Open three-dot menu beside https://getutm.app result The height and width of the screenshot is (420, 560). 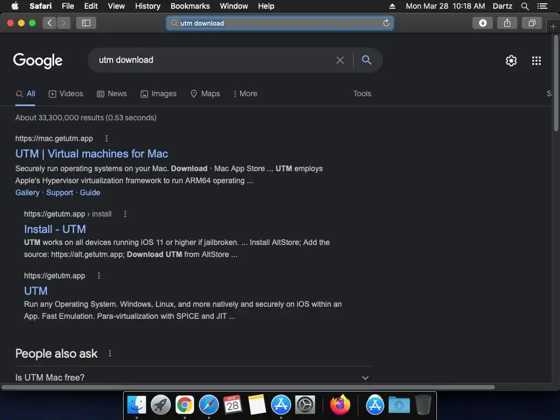99,276
